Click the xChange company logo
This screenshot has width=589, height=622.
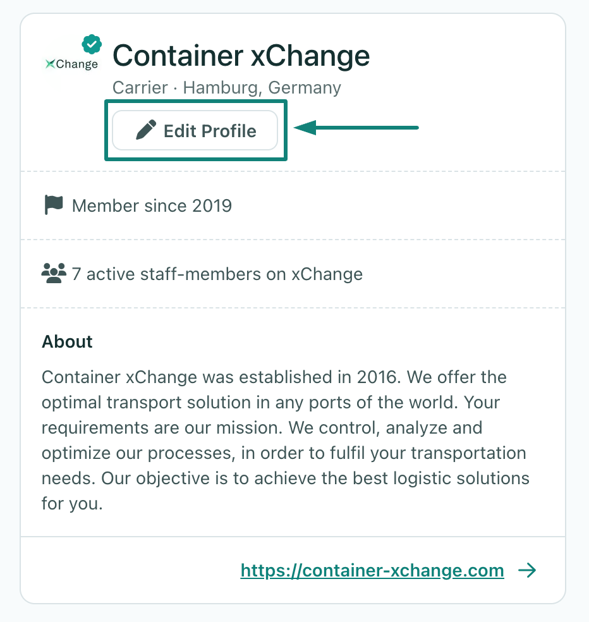click(x=71, y=64)
